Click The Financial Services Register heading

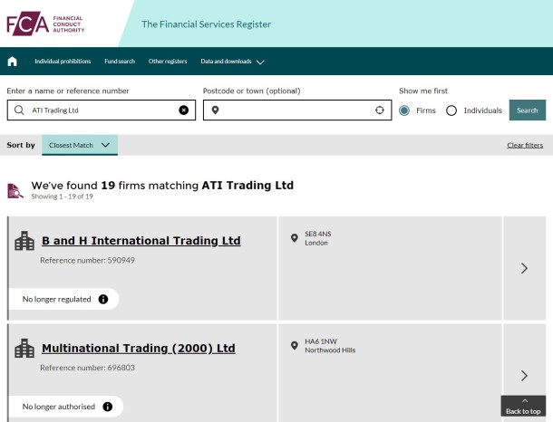click(207, 24)
